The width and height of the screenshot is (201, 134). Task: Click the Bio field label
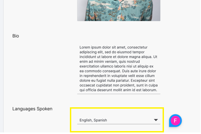coord(16,36)
